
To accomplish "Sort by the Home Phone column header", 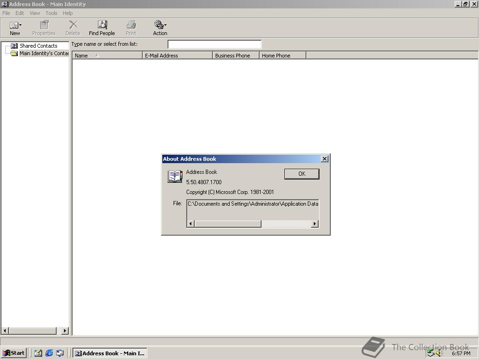I will tap(283, 56).
